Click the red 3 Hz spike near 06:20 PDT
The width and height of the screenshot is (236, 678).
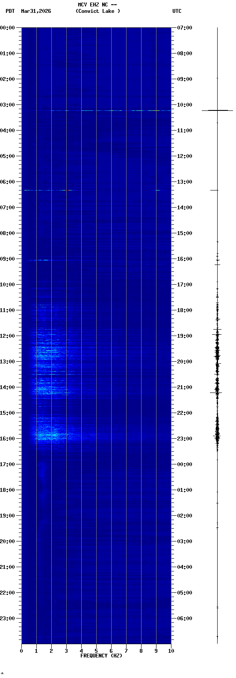(66, 190)
